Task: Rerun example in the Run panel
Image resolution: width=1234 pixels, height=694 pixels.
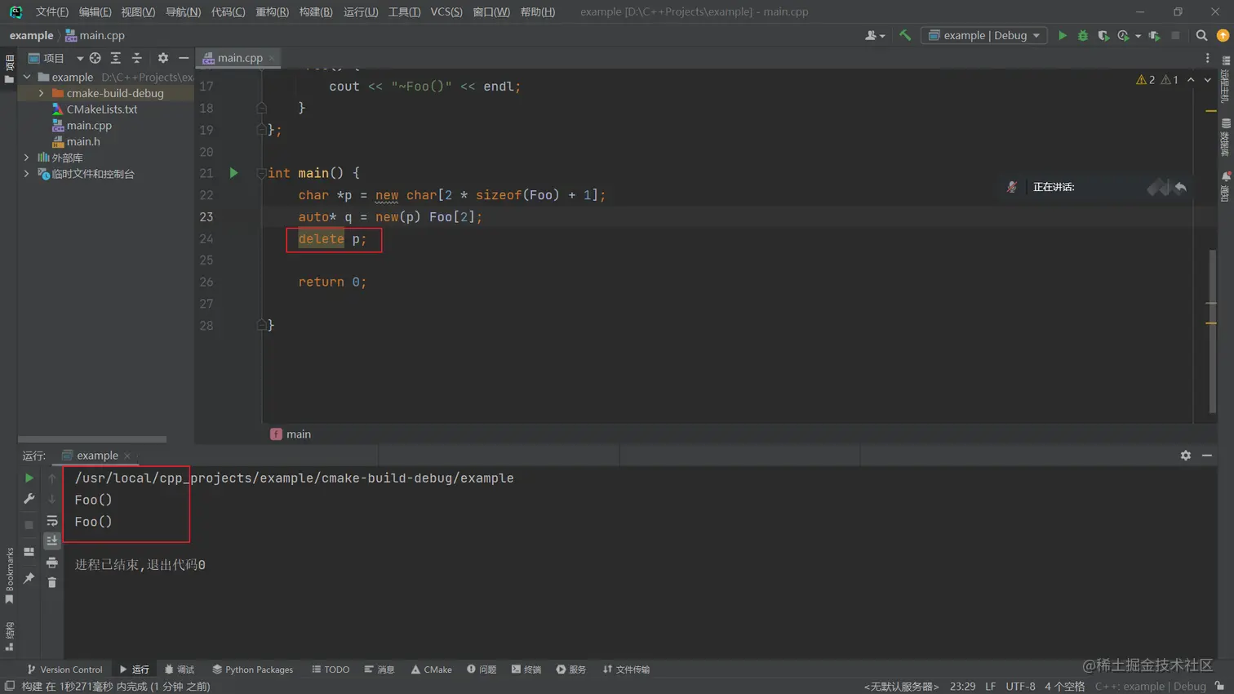Action: [x=29, y=478]
